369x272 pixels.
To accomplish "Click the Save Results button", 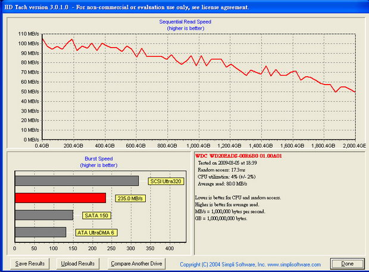I will (x=29, y=263).
